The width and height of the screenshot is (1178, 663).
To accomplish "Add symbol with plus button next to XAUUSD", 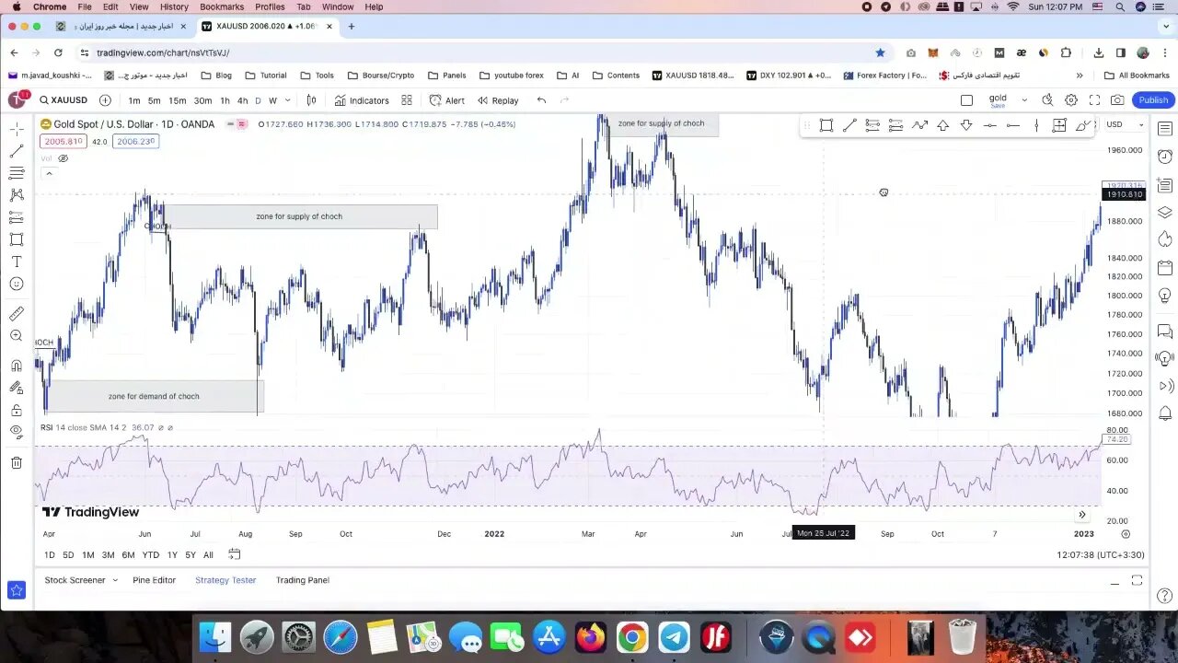I will click(105, 100).
